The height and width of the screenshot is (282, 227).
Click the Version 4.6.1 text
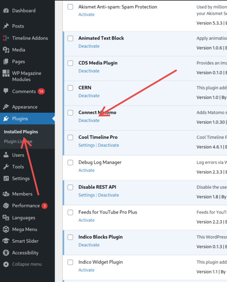(x=209, y=147)
